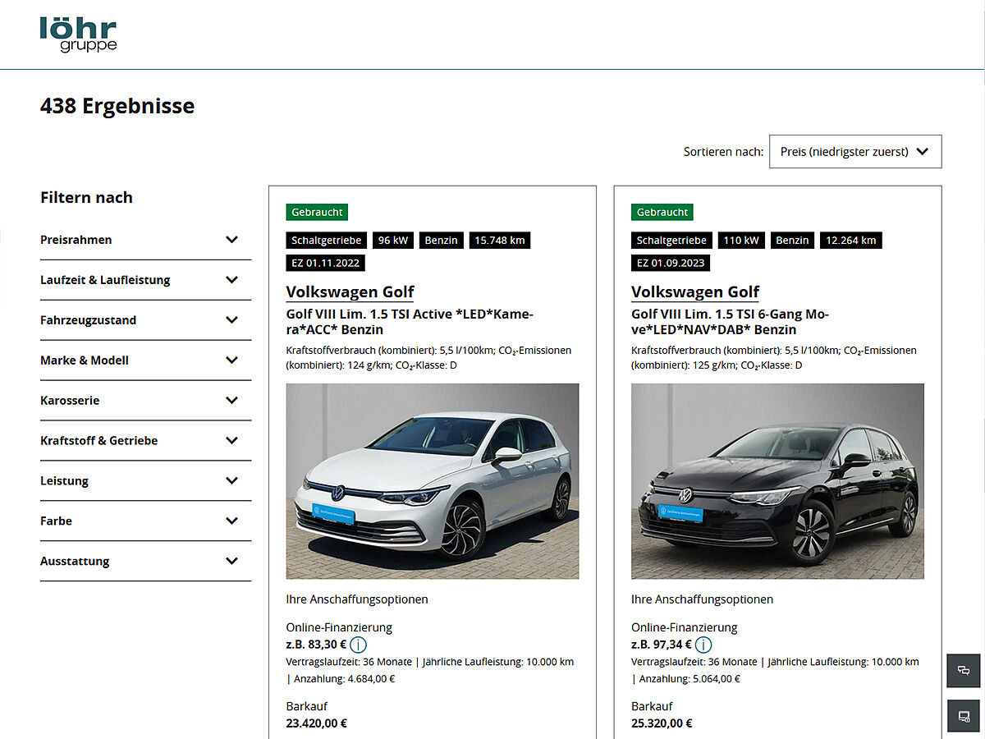Click the Gebraucht badge on the first listing

(317, 212)
